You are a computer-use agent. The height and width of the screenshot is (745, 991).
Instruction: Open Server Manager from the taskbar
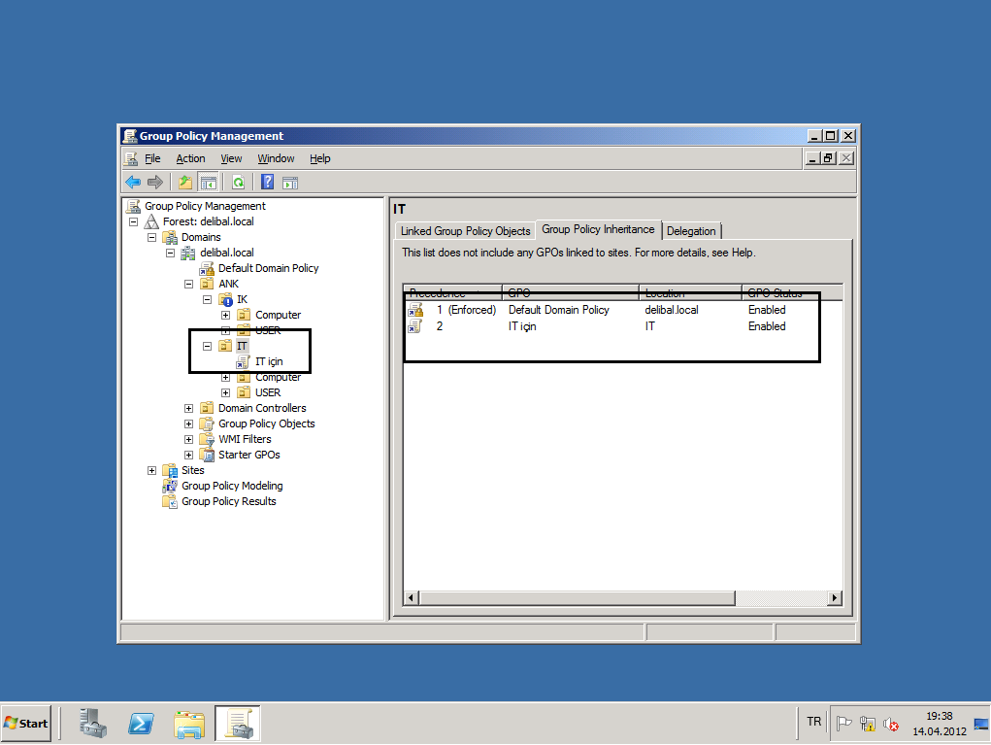(x=93, y=724)
